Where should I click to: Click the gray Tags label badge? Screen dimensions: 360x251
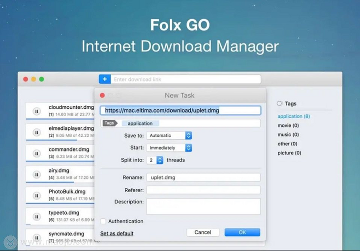tap(110, 123)
